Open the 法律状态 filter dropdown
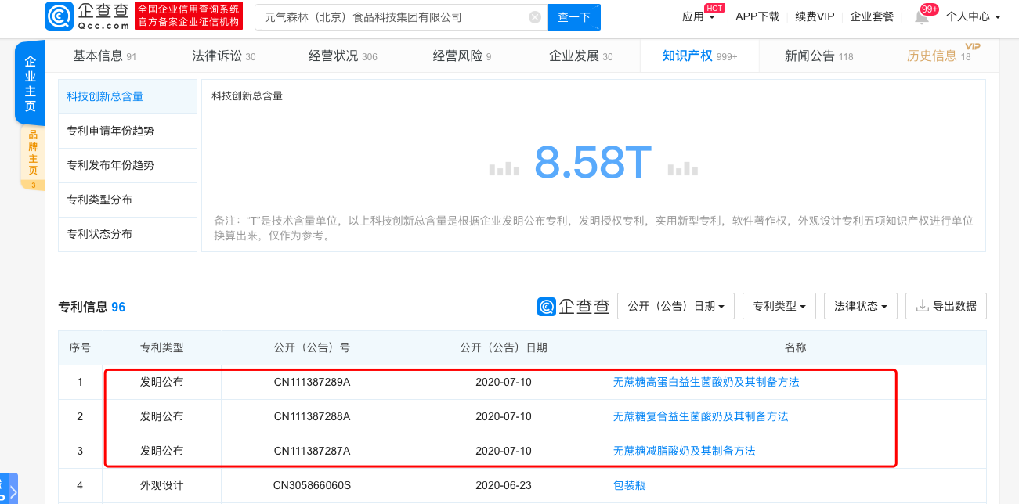 point(861,306)
